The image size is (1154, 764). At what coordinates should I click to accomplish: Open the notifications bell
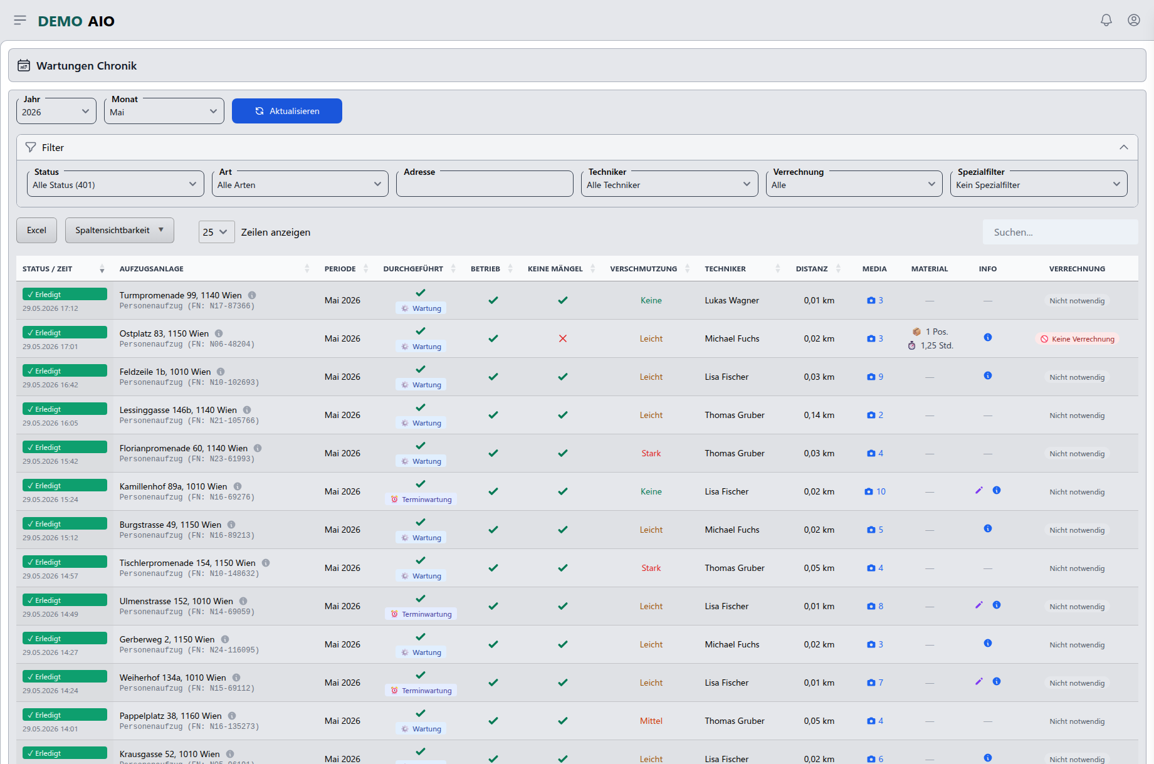pos(1106,21)
